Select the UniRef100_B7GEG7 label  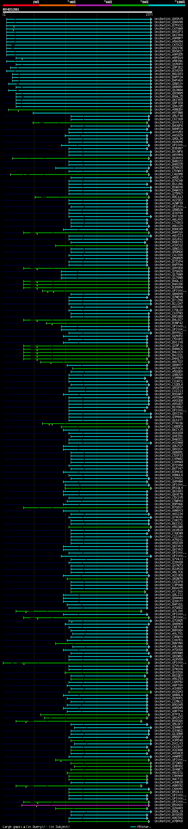[x=169, y=508]
